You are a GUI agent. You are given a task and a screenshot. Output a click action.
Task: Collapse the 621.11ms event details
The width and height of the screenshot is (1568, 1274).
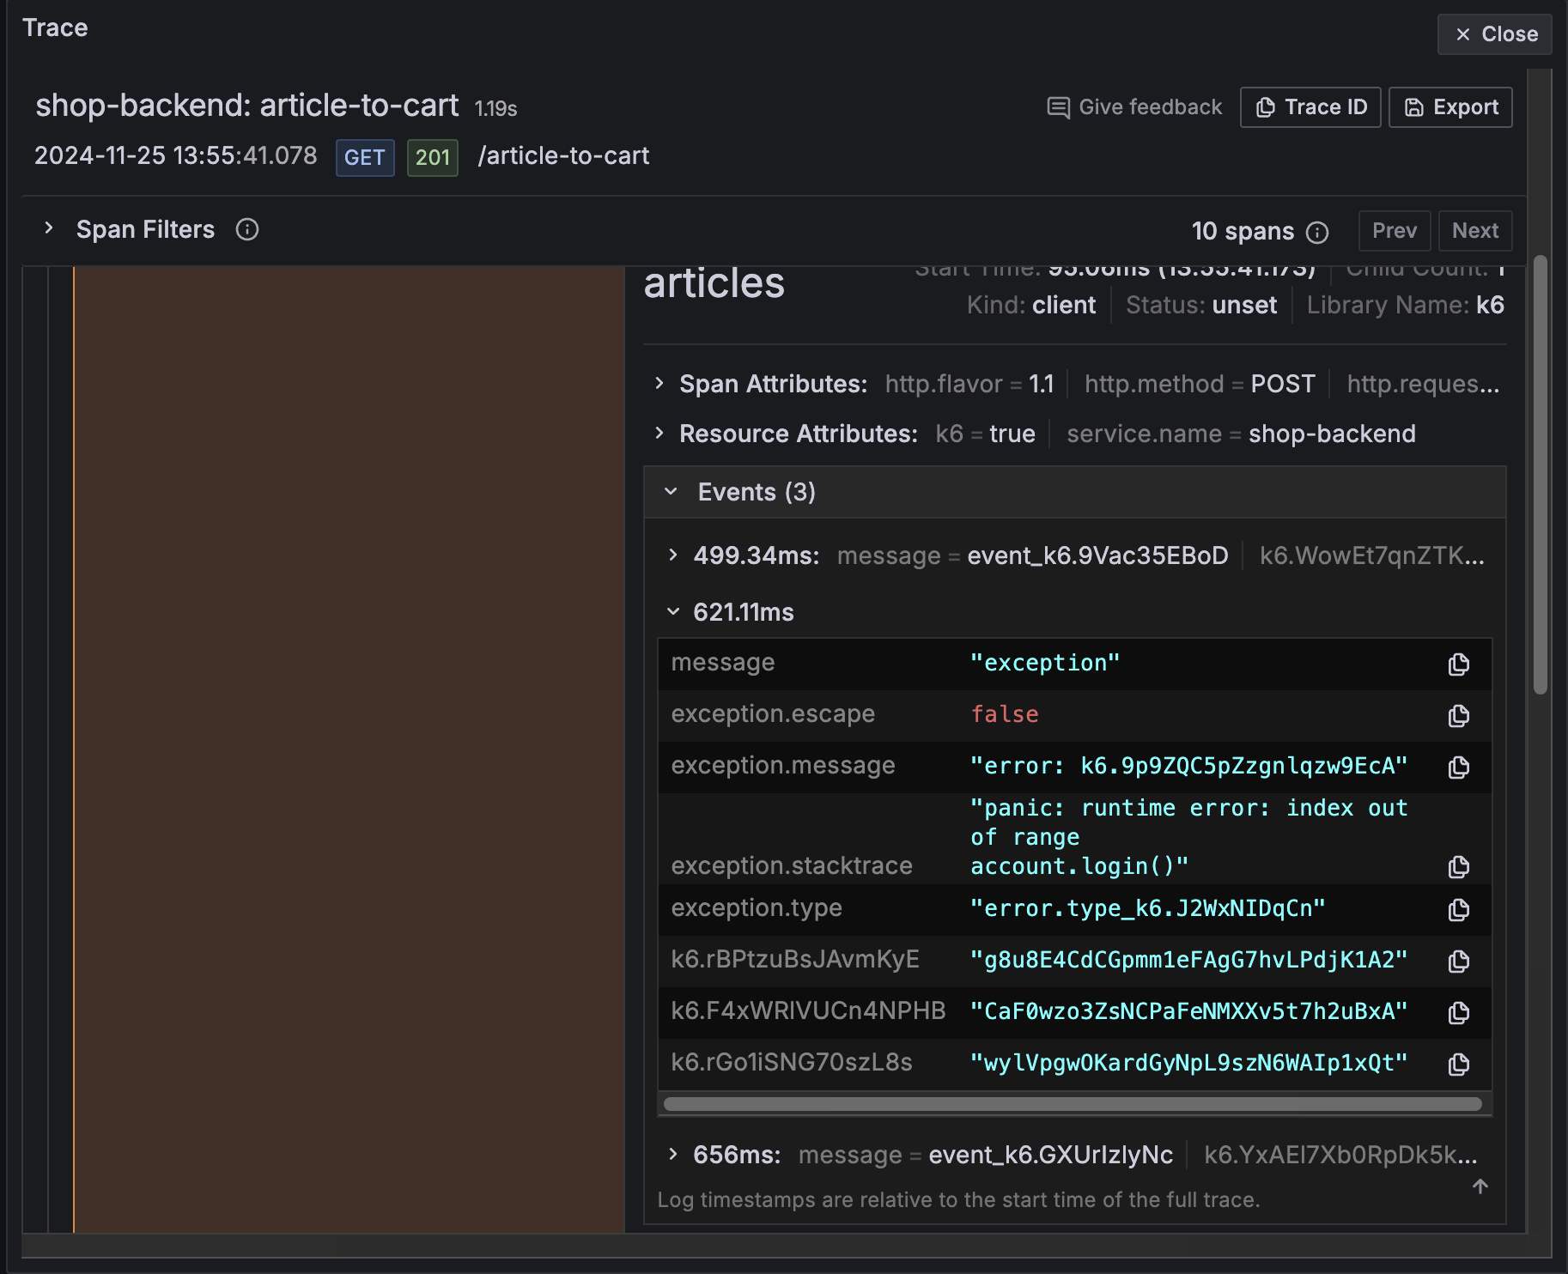pyautogui.click(x=673, y=612)
